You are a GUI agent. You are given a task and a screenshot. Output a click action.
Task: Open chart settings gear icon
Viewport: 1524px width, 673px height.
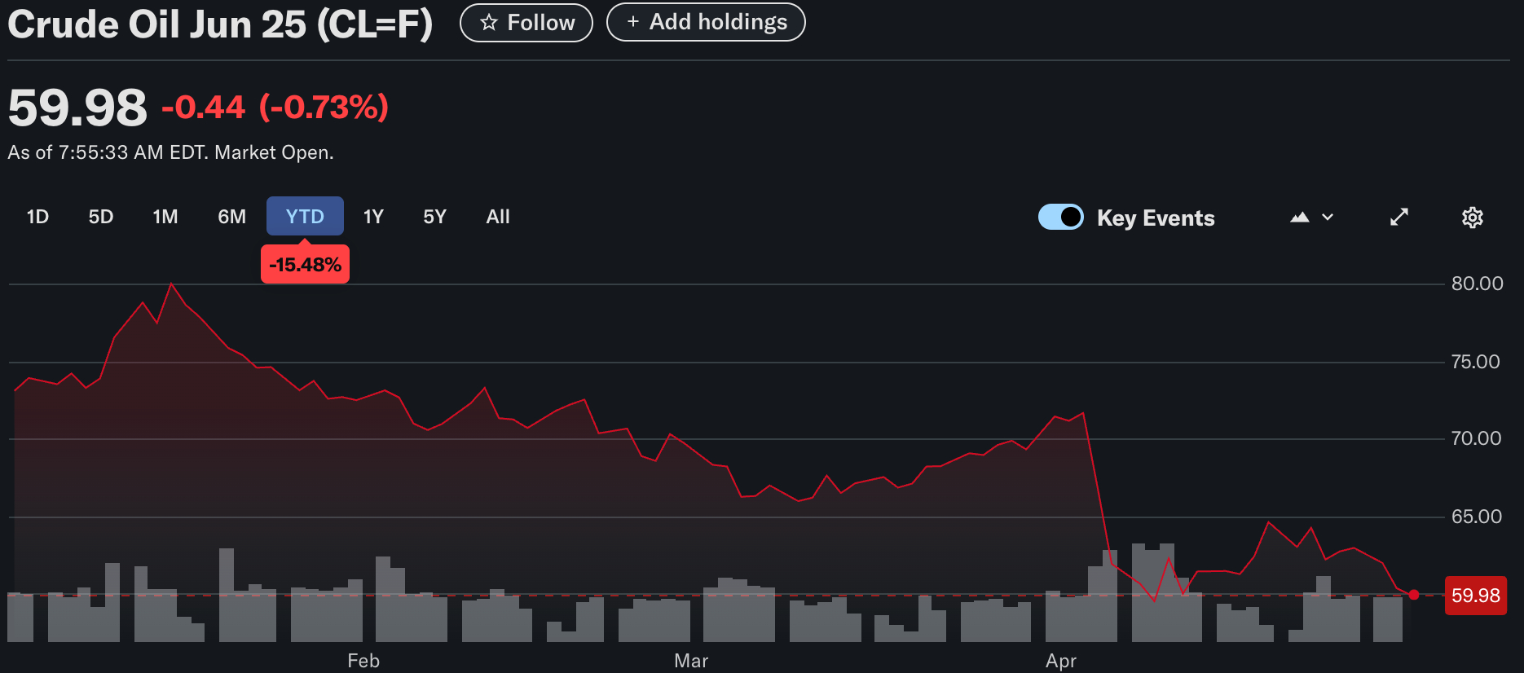1472,218
